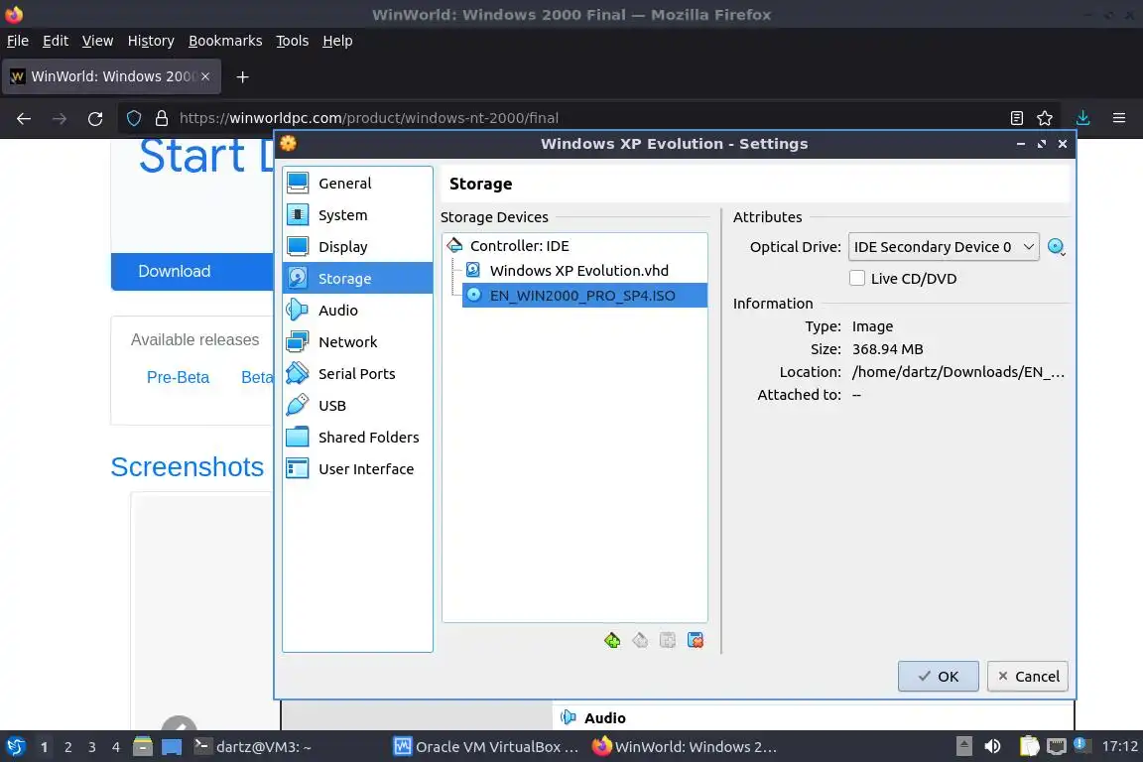This screenshot has height=762, width=1143.
Task: Open the Audio settings category
Action: 357,310
